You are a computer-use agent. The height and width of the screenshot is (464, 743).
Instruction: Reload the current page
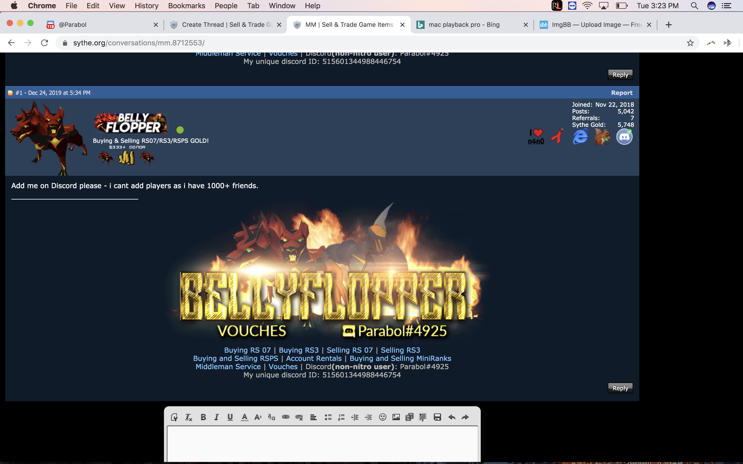click(x=45, y=43)
